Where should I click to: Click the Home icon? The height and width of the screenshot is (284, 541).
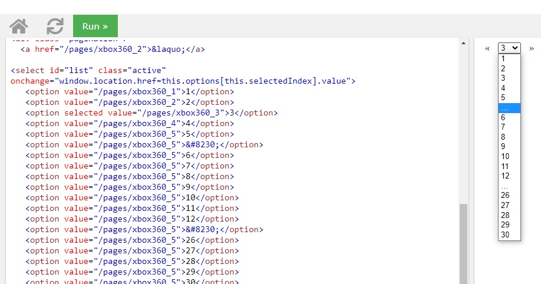[x=19, y=27]
